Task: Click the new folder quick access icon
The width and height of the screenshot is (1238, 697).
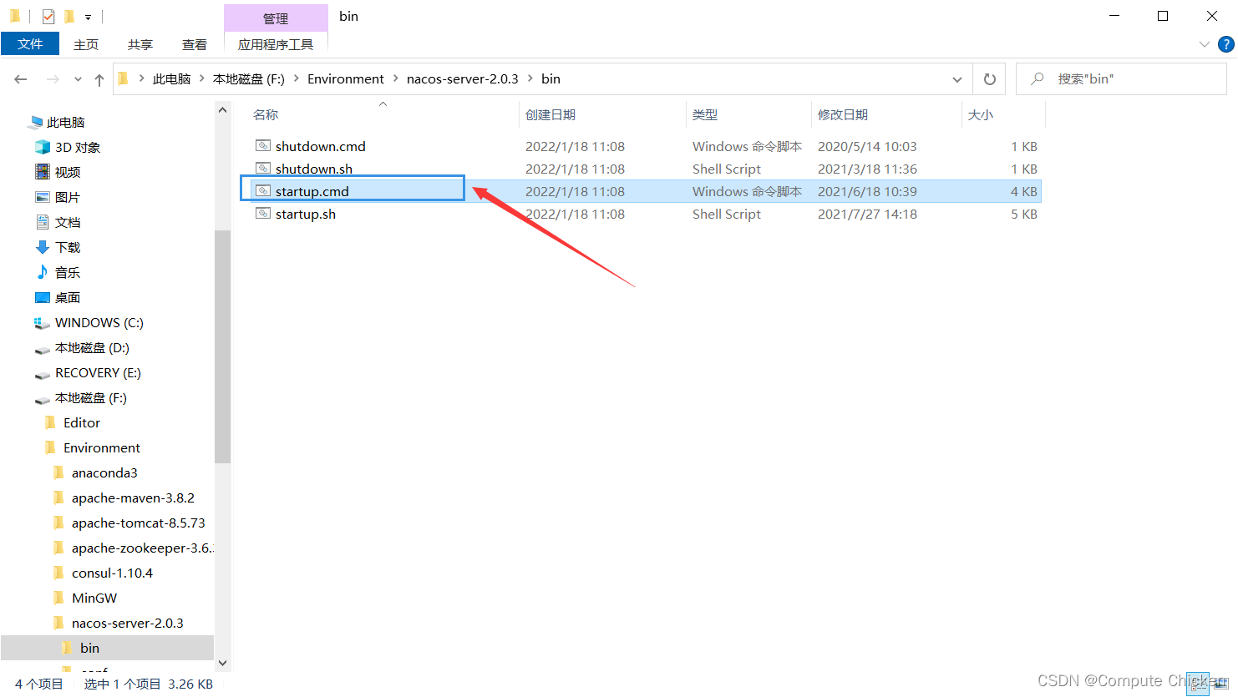Action: click(69, 17)
